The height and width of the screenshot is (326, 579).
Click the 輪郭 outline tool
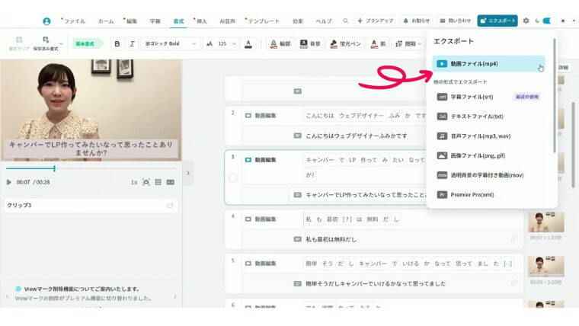280,43
